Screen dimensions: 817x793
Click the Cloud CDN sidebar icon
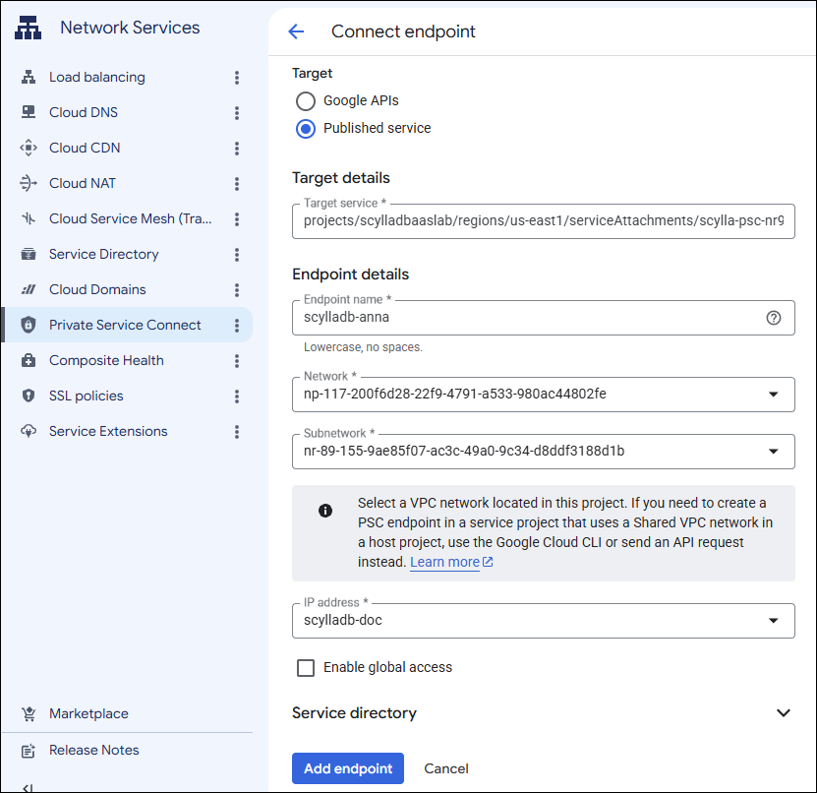pyautogui.click(x=29, y=148)
